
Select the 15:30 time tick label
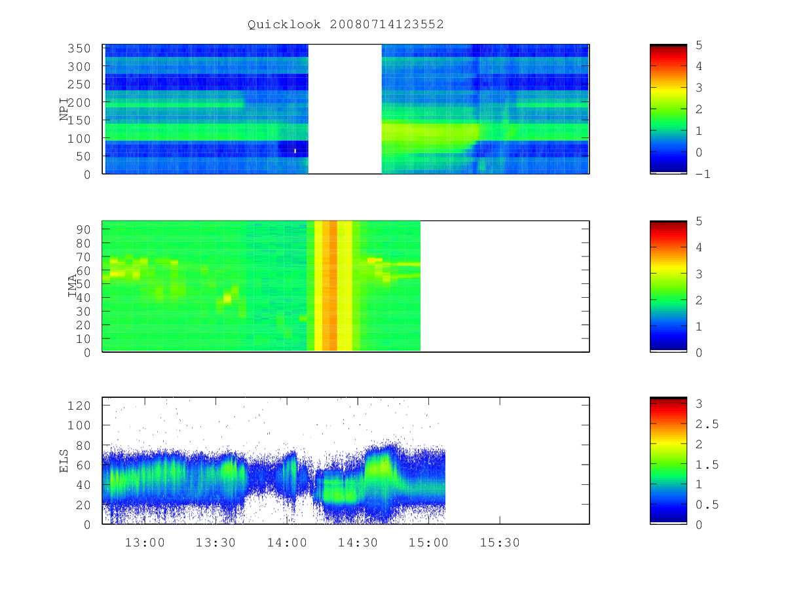500,543
